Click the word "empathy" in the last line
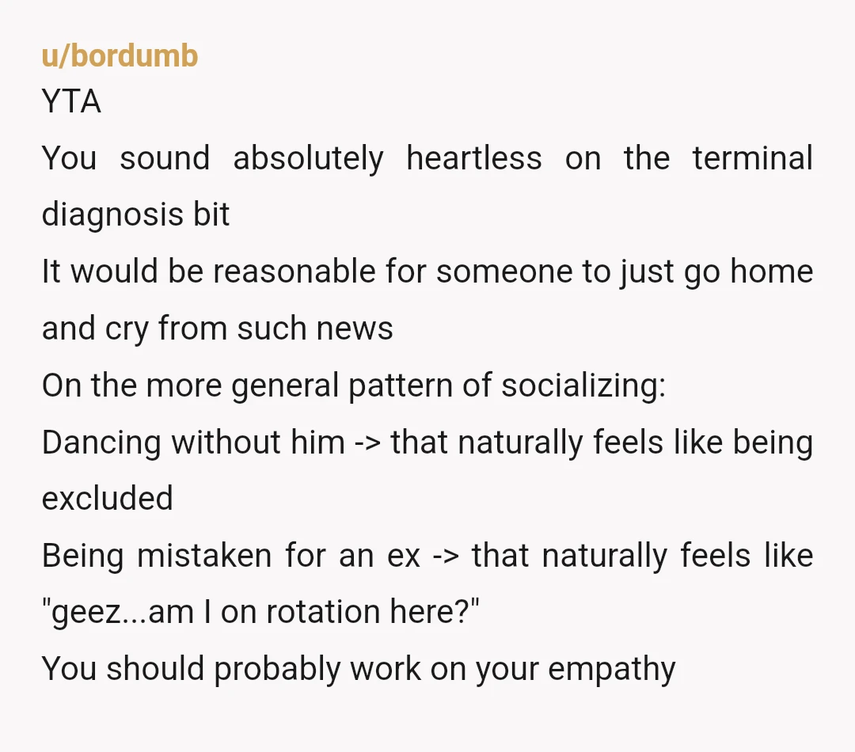The image size is (855, 752). point(612,669)
